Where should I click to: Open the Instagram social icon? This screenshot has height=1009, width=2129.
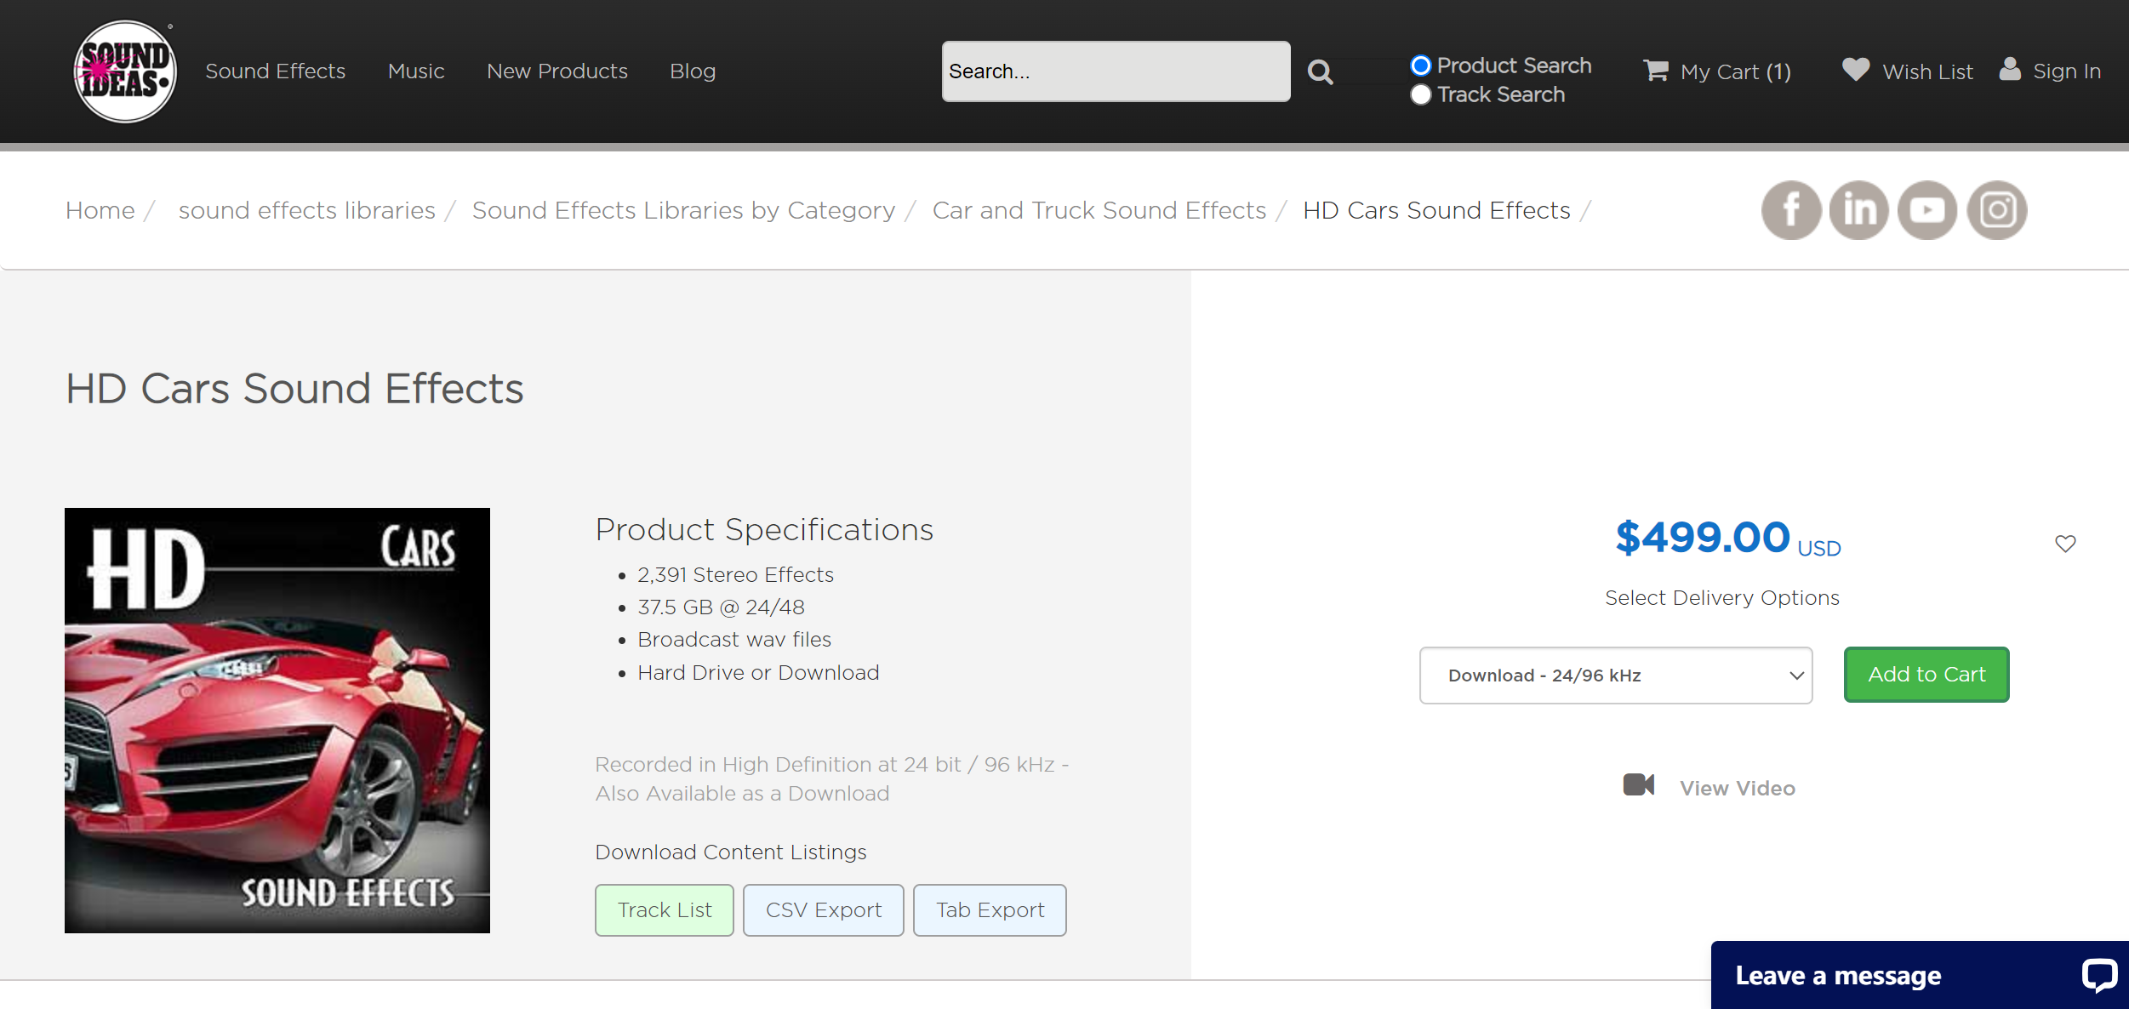point(1997,209)
